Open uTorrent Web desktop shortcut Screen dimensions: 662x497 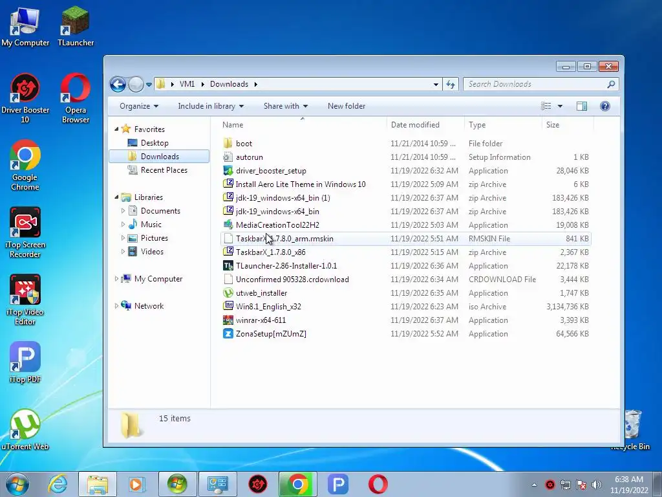tap(25, 430)
